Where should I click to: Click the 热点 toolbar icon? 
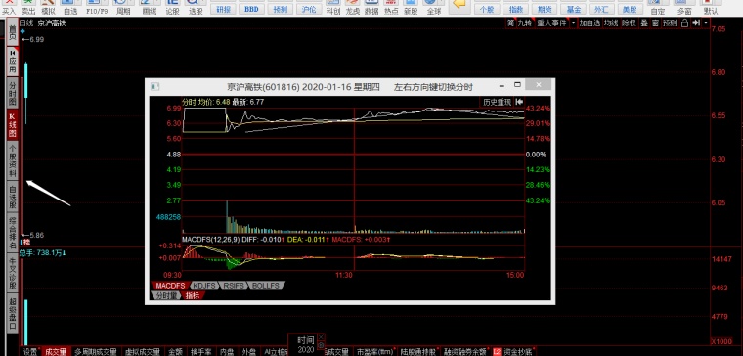pos(391,7)
